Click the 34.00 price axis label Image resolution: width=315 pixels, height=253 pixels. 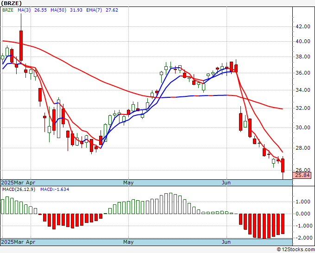[303, 90]
